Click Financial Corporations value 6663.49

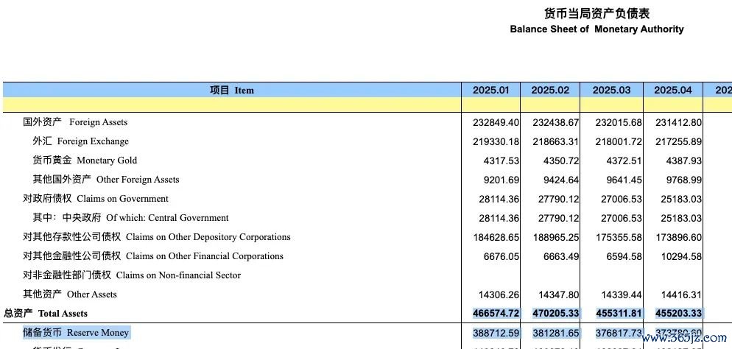pyautogui.click(x=561, y=257)
